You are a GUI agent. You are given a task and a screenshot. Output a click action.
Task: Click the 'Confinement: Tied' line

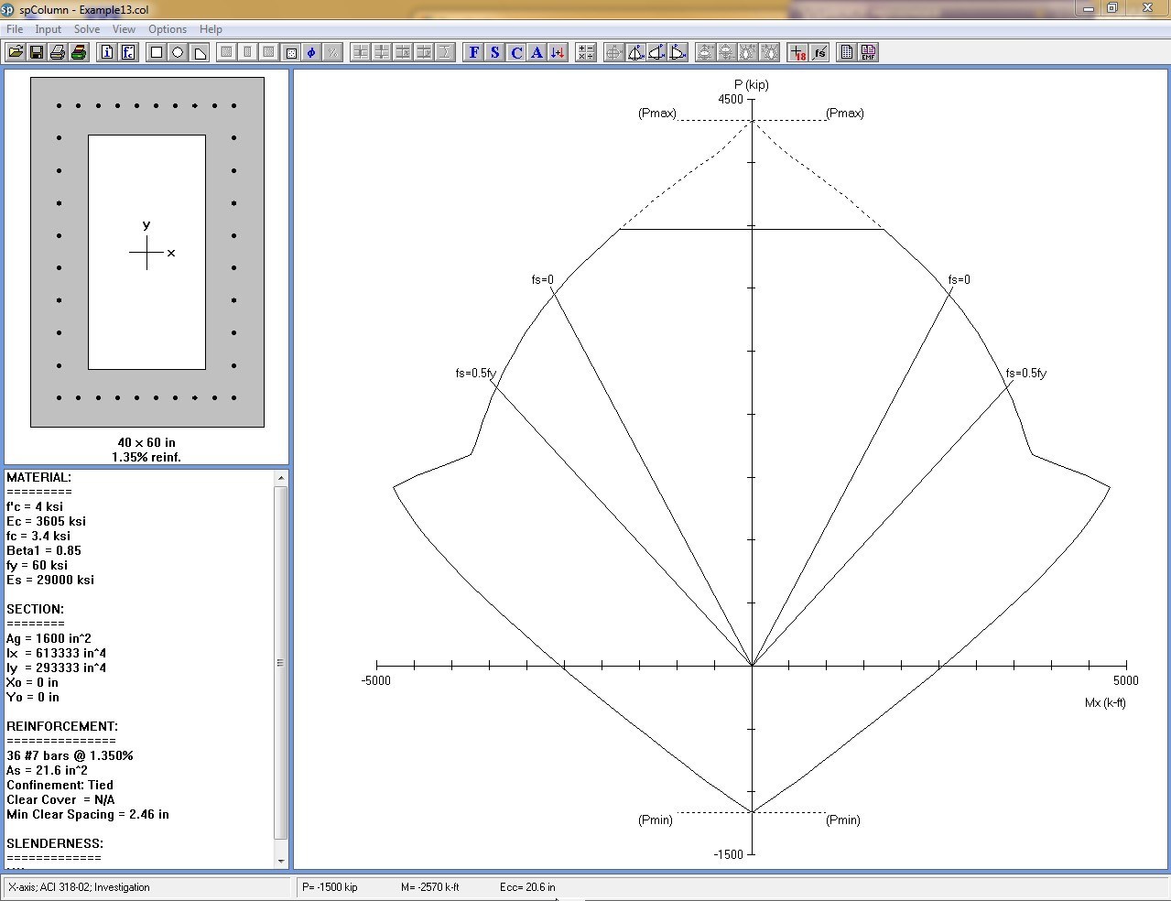(60, 785)
